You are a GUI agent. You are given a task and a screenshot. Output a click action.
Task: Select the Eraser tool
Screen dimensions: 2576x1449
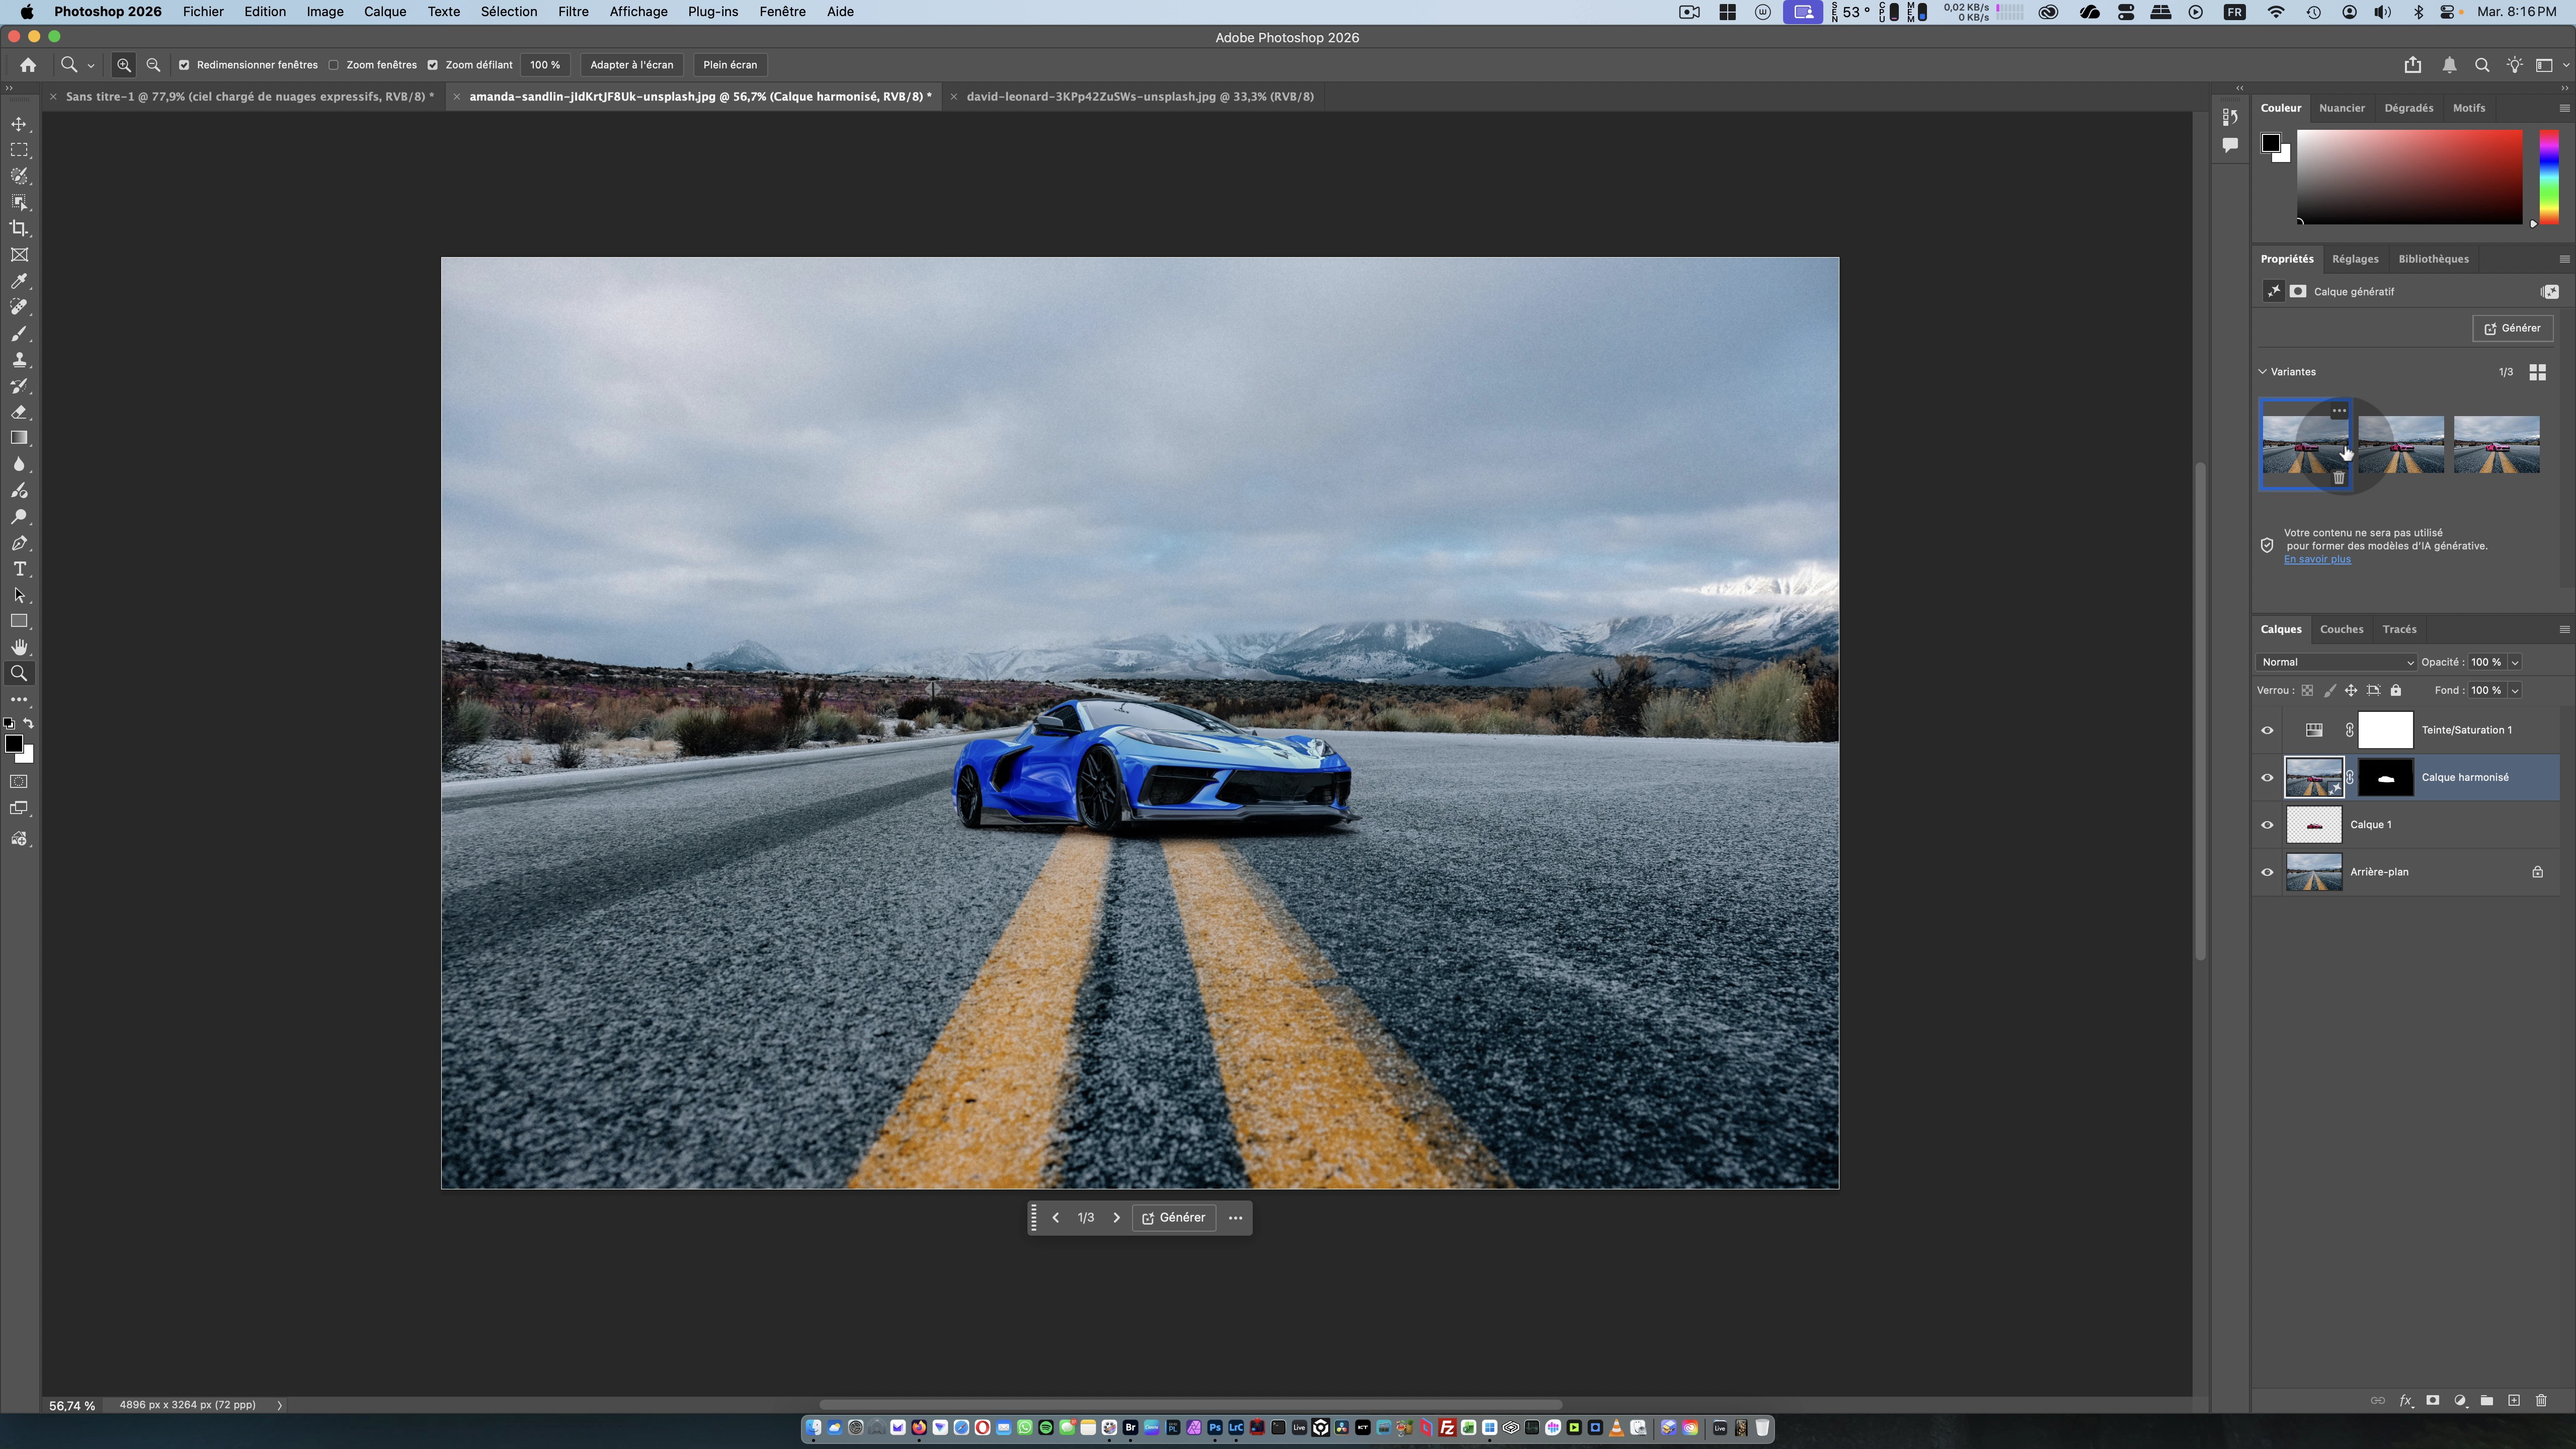click(x=19, y=412)
